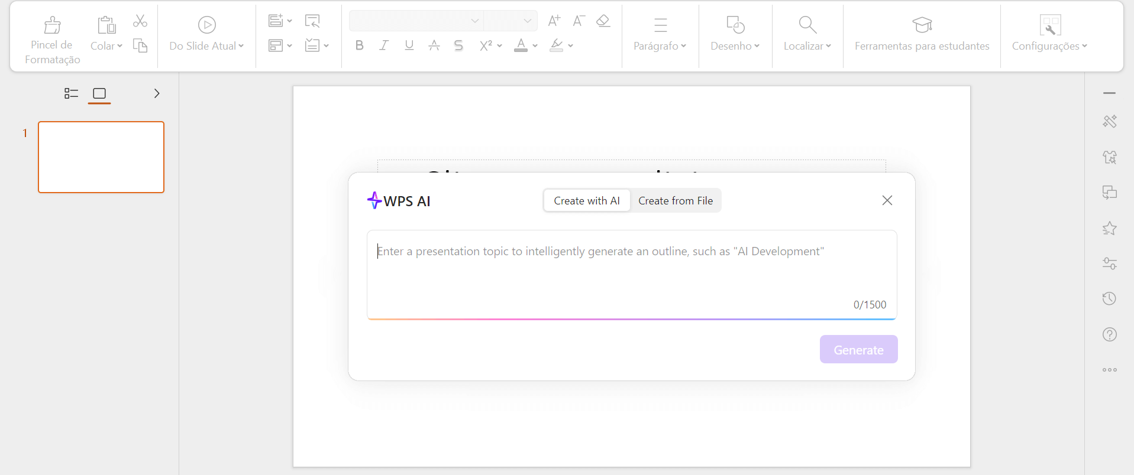Click the sidebar minus collapse icon
The height and width of the screenshot is (475, 1134).
(1109, 93)
